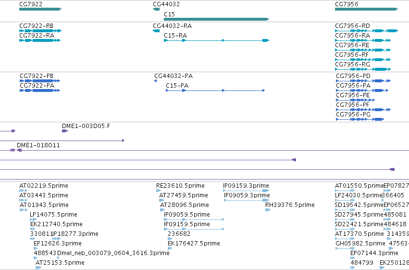The width and height of the screenshot is (409, 270).
Task: Select IP18277.3prime EST label
Action: [x=75, y=234]
